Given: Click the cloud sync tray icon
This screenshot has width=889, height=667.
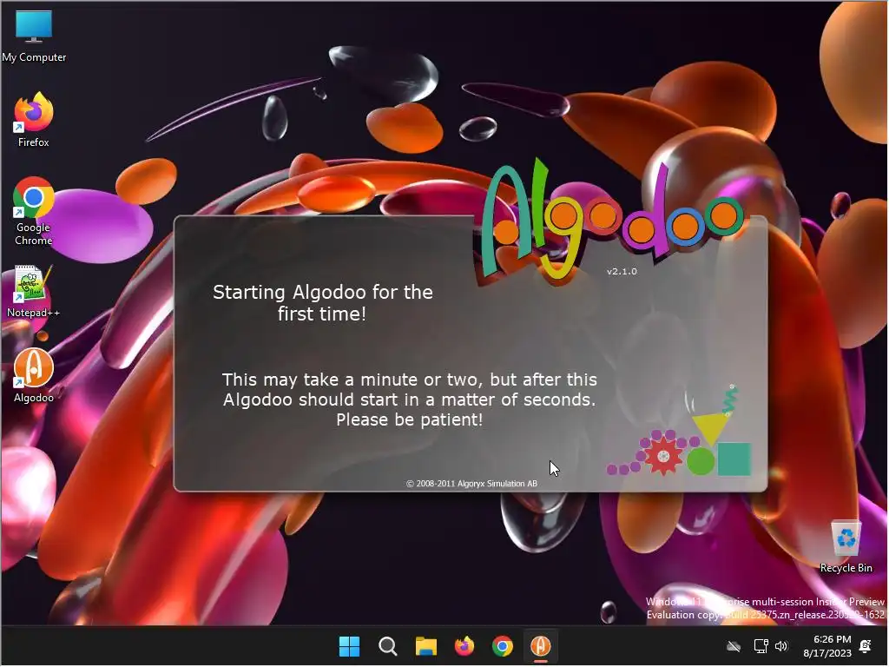Looking at the screenshot, I should [x=734, y=646].
